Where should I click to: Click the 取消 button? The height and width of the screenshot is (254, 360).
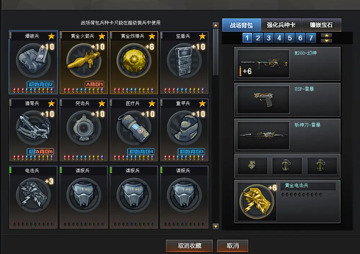(232, 246)
